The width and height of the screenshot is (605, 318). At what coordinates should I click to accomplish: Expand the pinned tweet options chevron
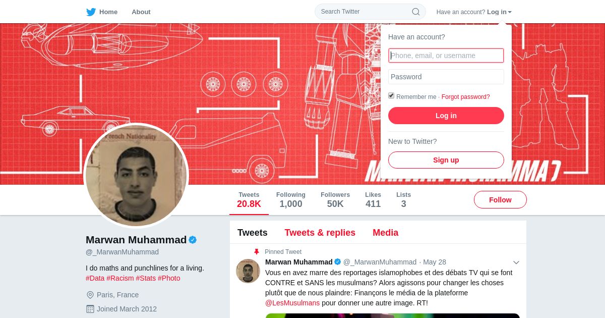point(516,262)
